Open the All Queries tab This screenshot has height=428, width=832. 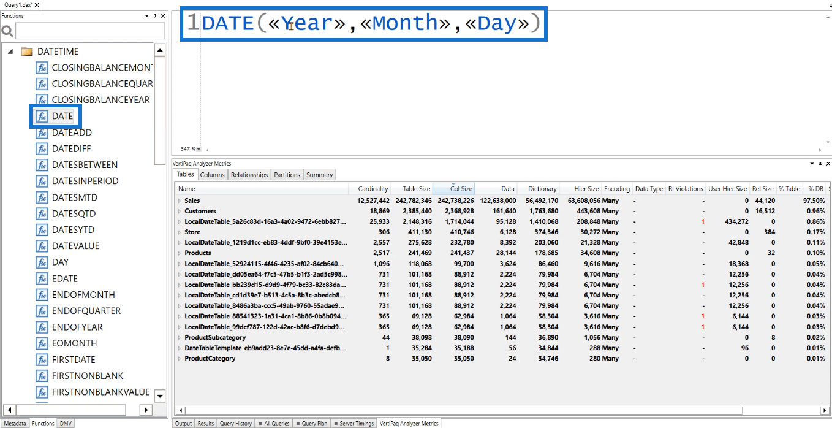point(274,423)
